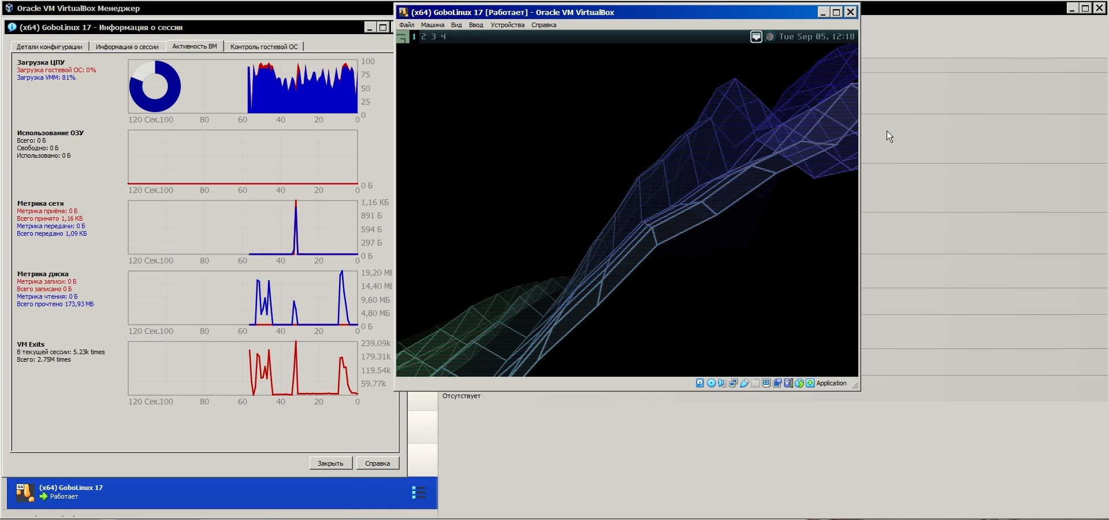Open the Устройства menu
This screenshot has height=520, width=1109.
[x=507, y=25]
